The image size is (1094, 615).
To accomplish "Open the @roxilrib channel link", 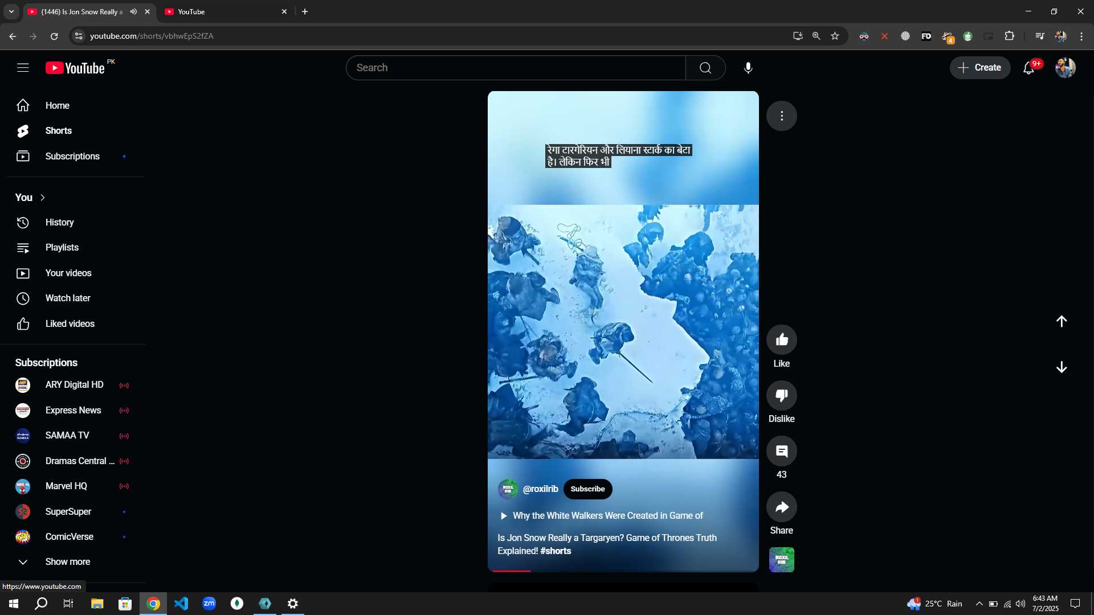I will (540, 489).
